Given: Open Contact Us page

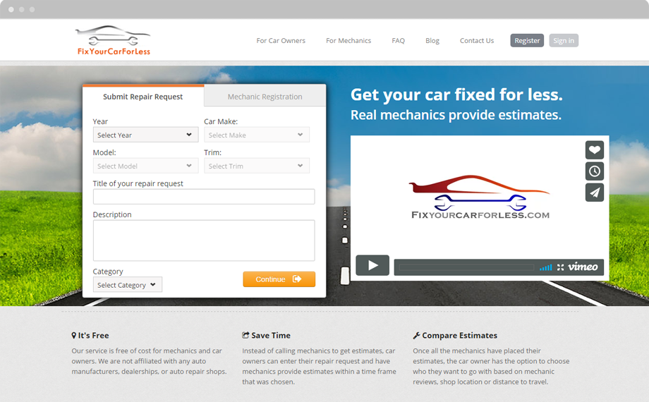Looking at the screenshot, I should tap(477, 41).
